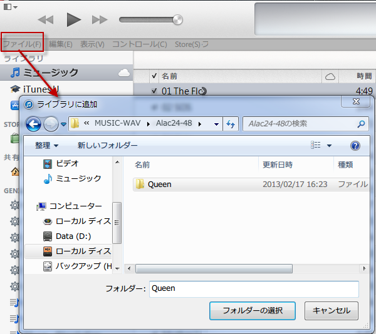This screenshot has width=376, height=334.
Task: Click the search magnifier icon
Action: point(361,124)
